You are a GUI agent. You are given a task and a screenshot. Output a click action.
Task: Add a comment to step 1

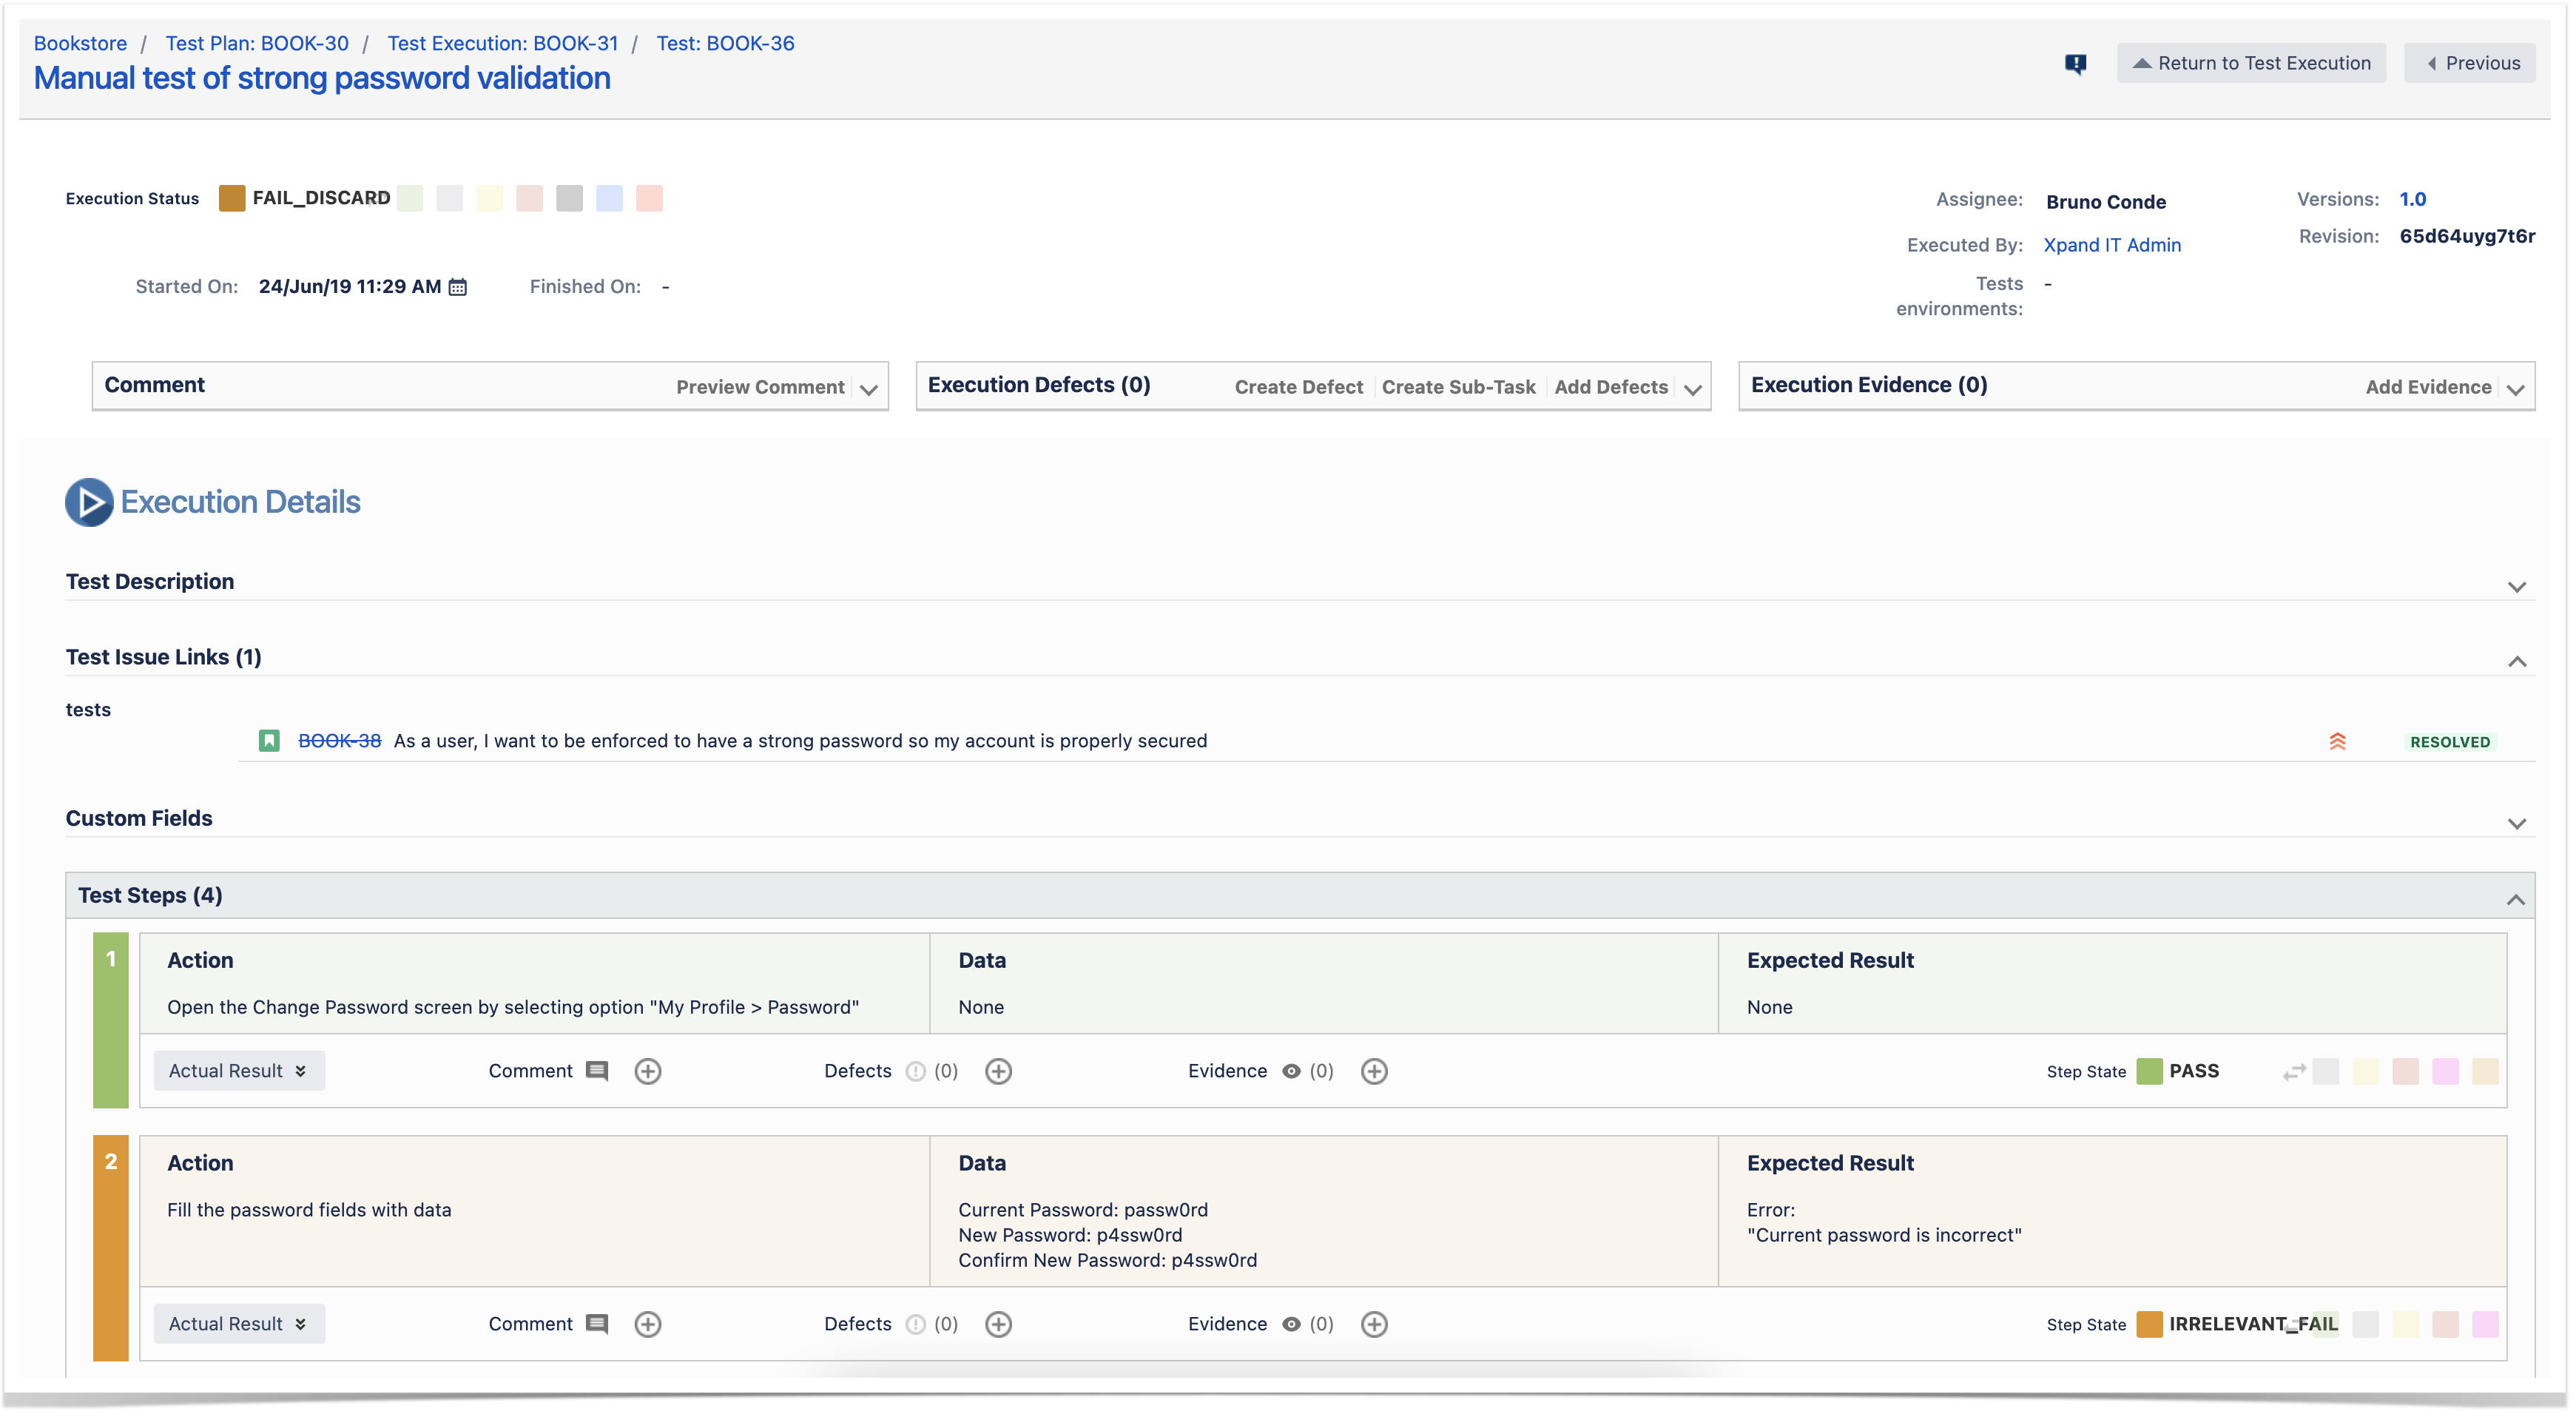(648, 1071)
